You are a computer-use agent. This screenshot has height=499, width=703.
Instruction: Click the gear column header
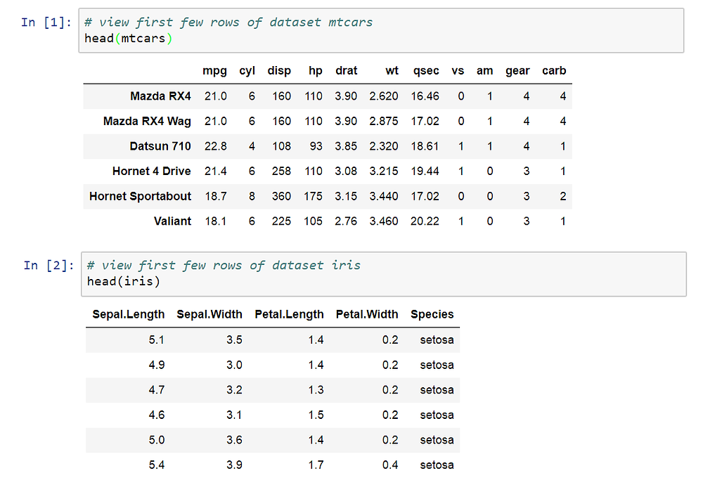[x=517, y=70]
